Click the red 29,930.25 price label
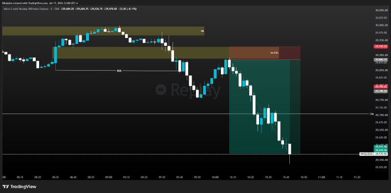Image resolution: width=391 pixels, height=193 pixels. (380, 46)
